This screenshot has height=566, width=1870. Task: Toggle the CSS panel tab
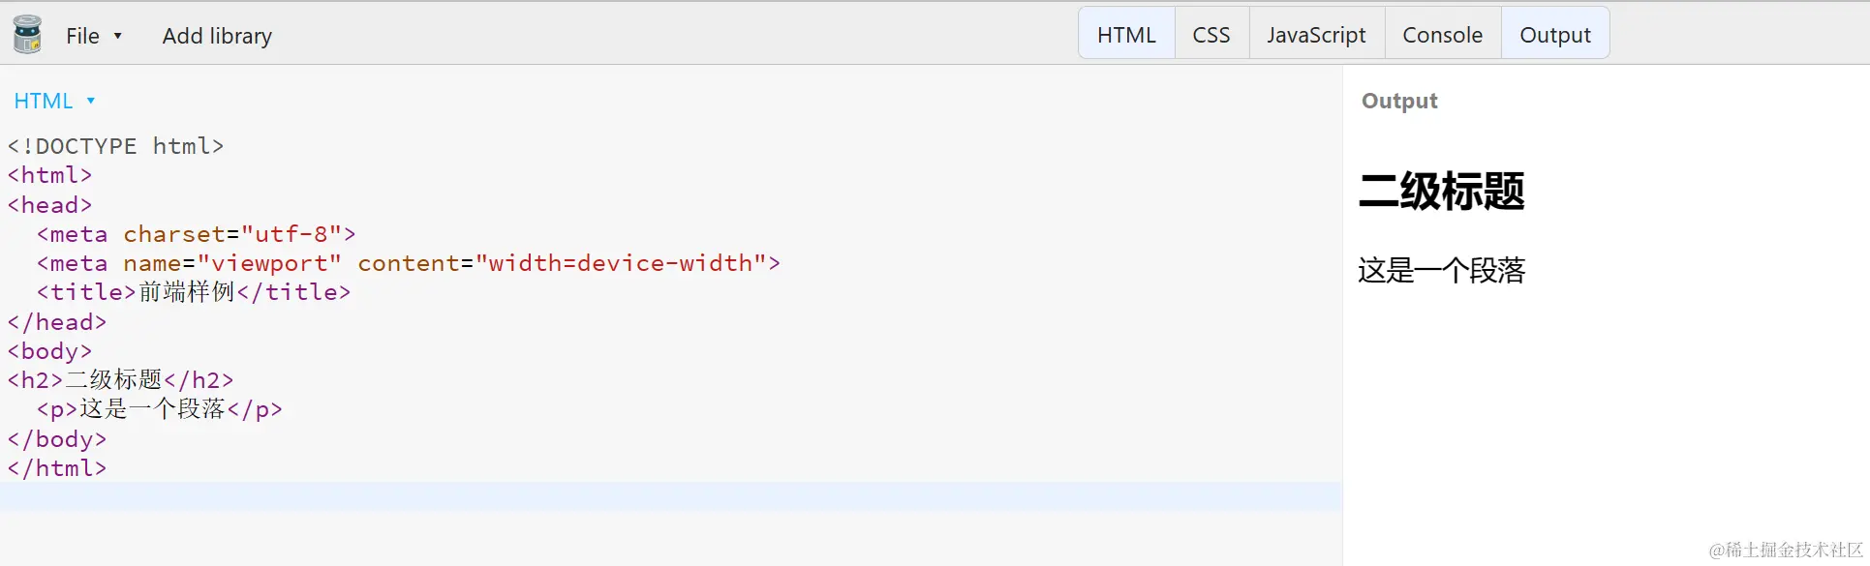click(1211, 35)
